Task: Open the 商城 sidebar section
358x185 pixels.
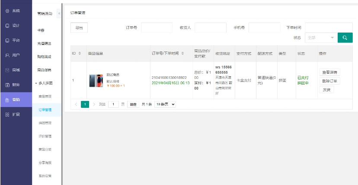Action: coord(13,70)
